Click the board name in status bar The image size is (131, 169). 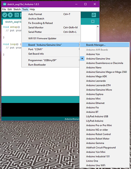[72, 119]
